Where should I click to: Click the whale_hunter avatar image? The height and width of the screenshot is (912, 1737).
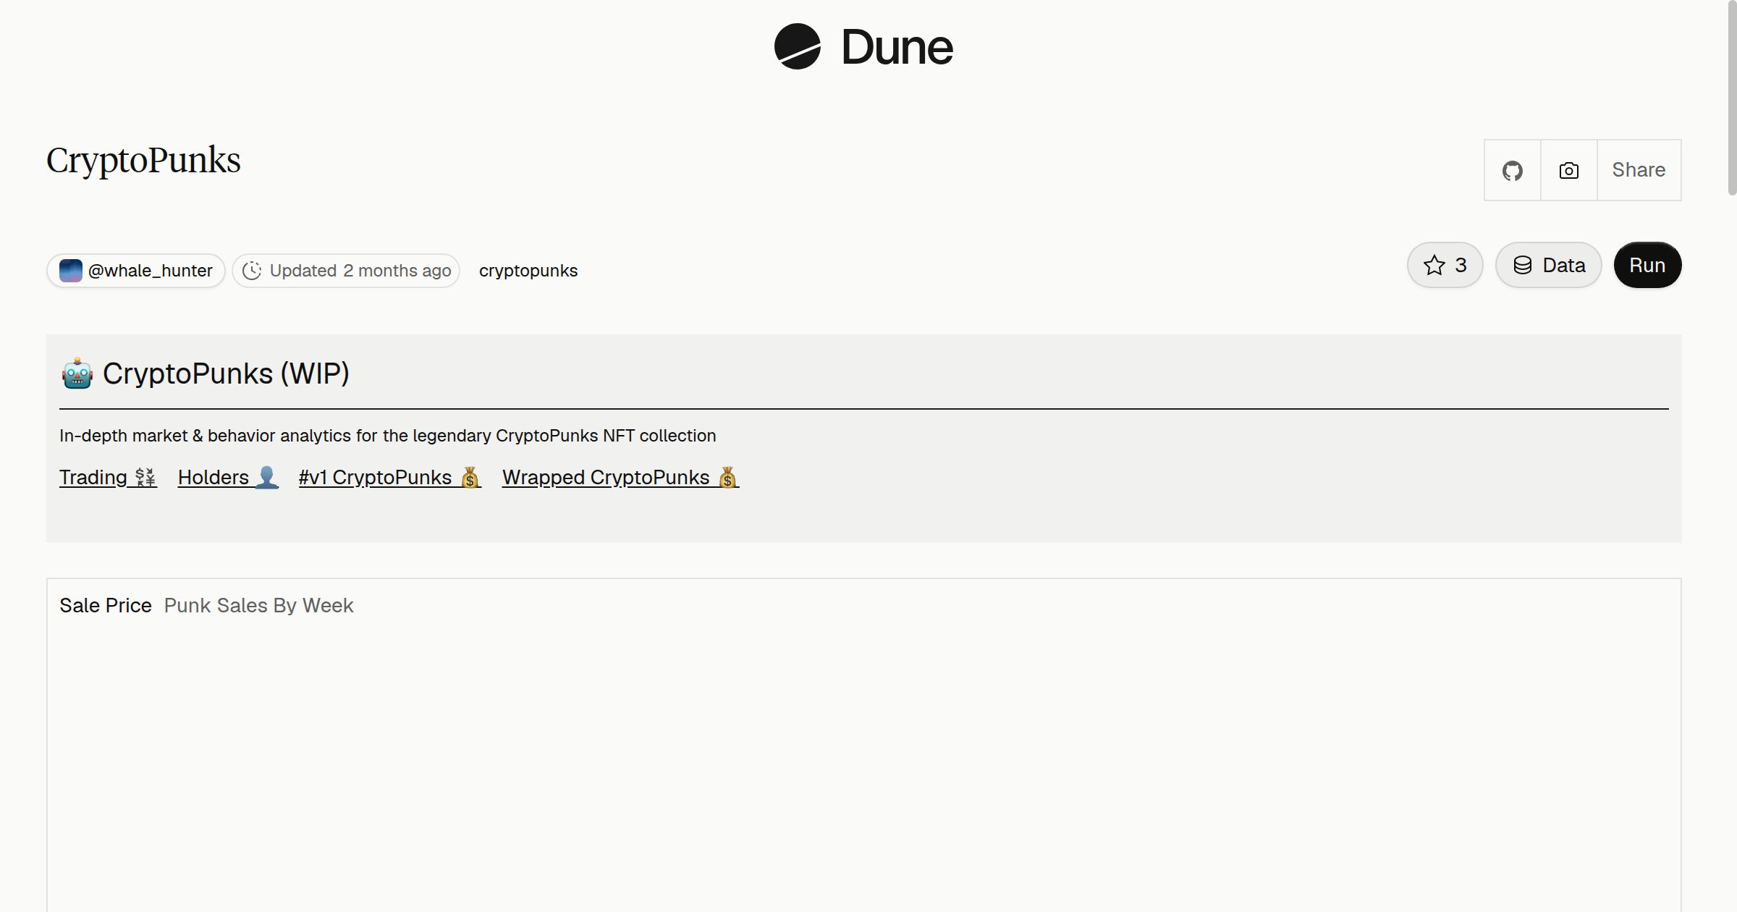point(70,271)
